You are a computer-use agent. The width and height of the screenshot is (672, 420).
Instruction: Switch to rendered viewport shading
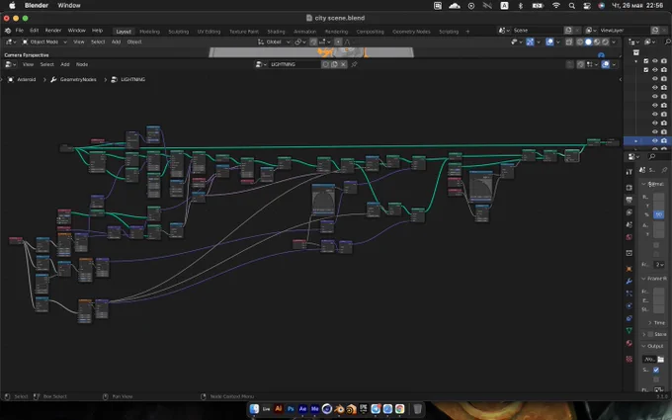(605, 42)
